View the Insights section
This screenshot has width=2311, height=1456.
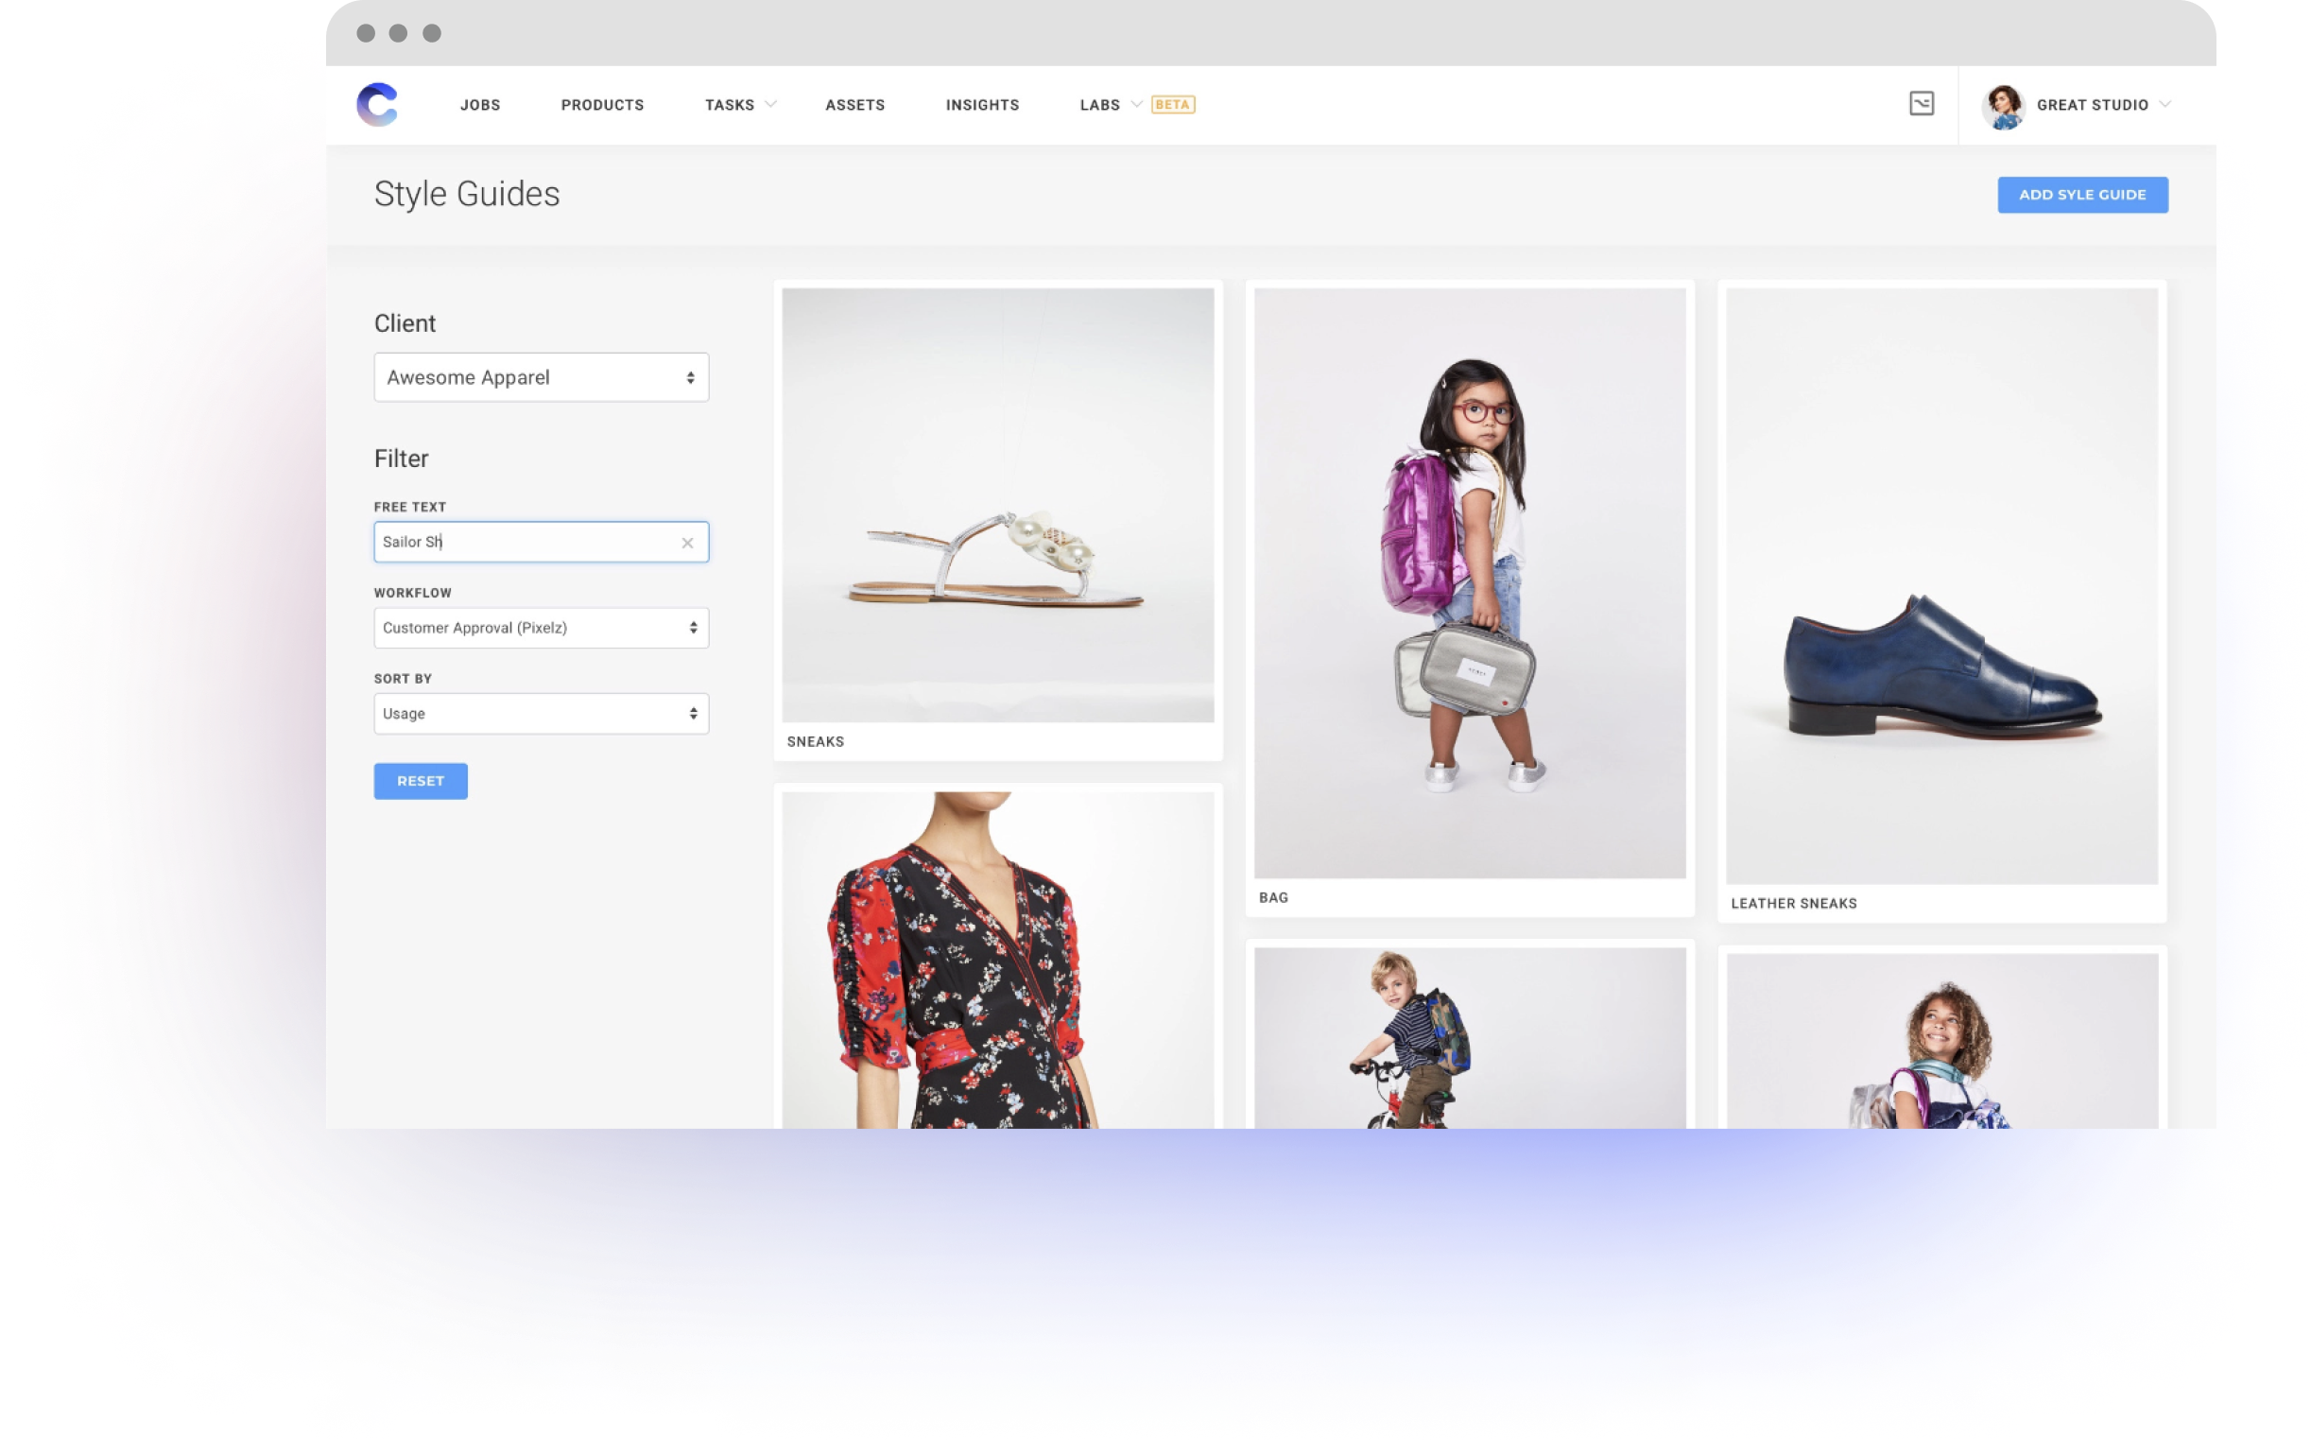983,105
